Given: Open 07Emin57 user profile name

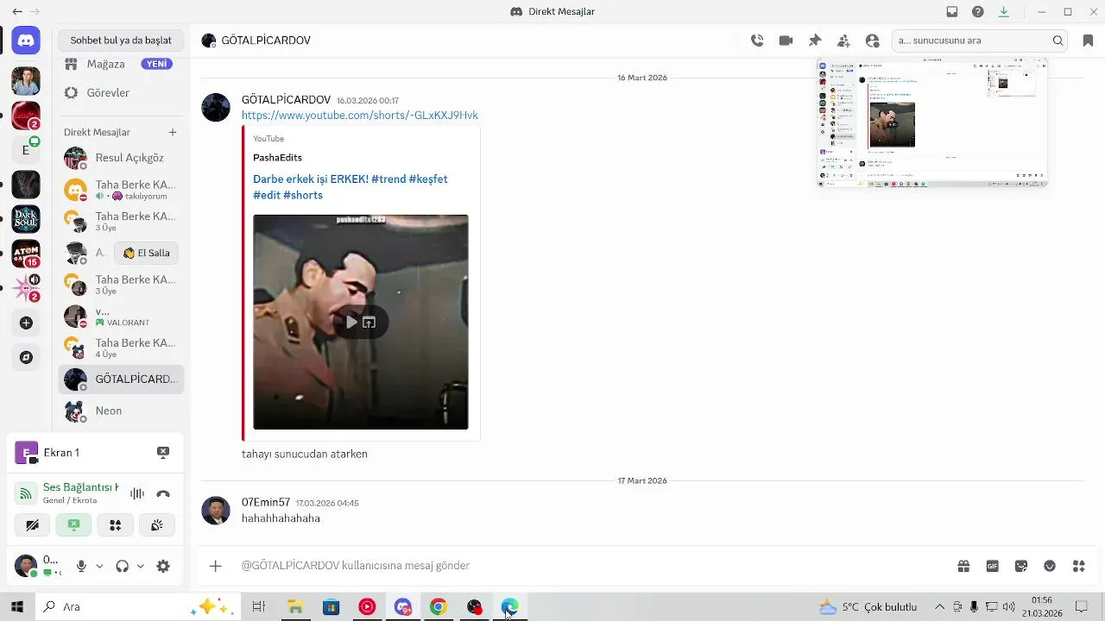Looking at the screenshot, I should click(266, 502).
